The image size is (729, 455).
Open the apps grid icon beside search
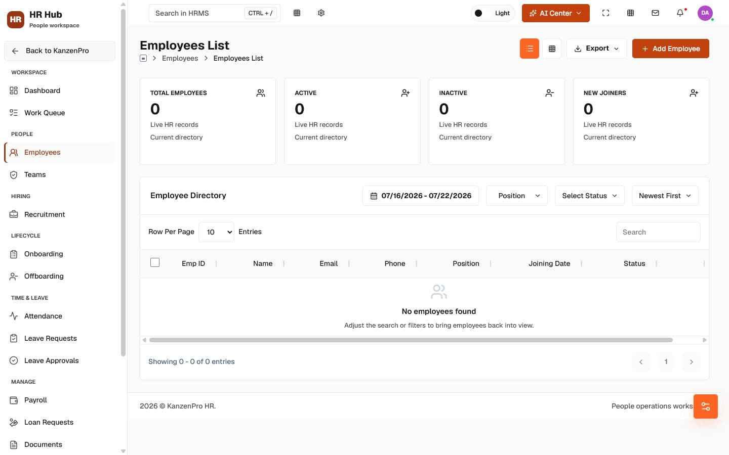pos(297,13)
